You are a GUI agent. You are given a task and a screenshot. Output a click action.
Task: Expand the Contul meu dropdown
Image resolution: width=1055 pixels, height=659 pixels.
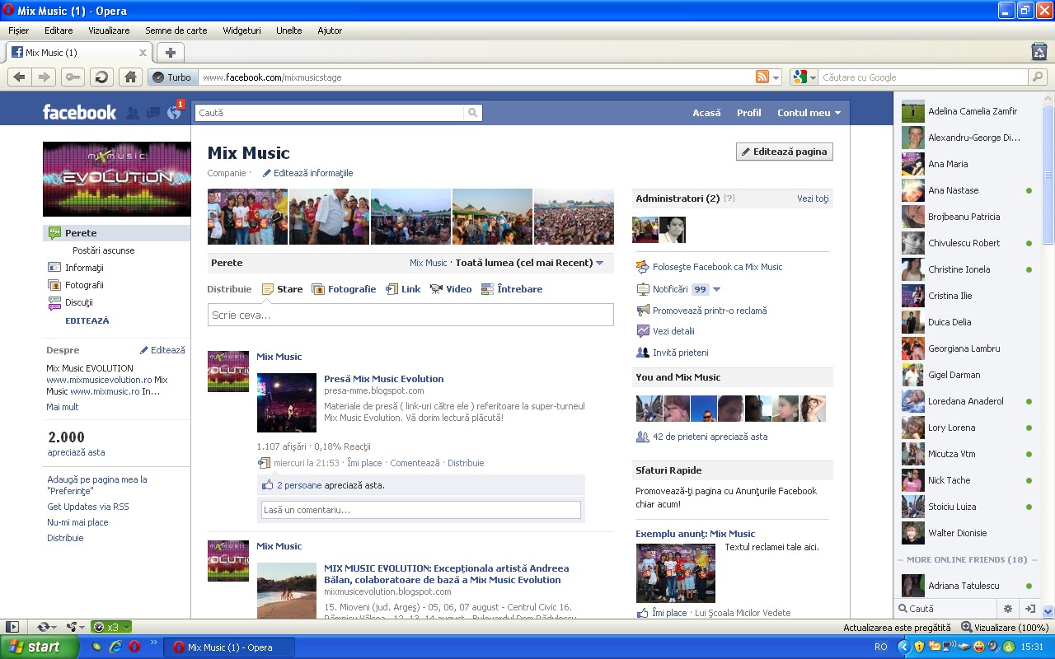809,113
